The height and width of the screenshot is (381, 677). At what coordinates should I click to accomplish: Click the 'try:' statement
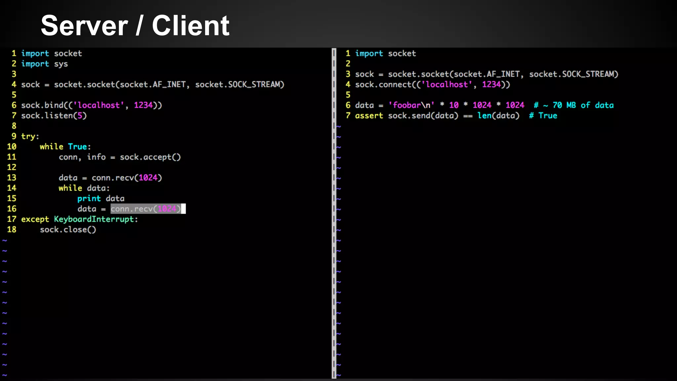(x=30, y=136)
